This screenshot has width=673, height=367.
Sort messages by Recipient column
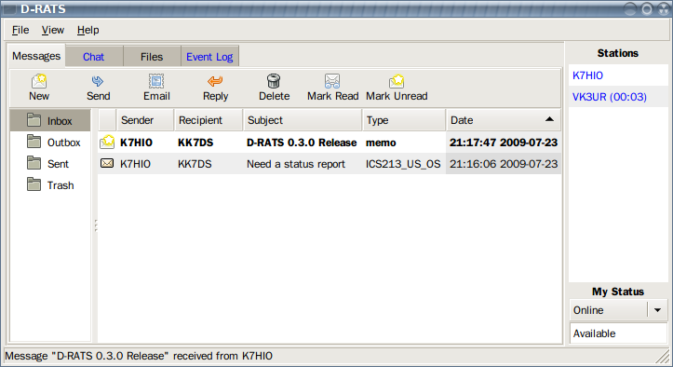click(x=209, y=120)
